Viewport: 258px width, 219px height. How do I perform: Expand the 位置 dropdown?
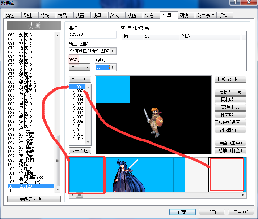pyautogui.click(x=80, y=67)
